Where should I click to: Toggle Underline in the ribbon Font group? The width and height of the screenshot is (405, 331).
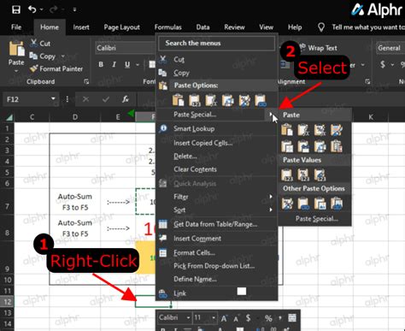tap(127, 64)
